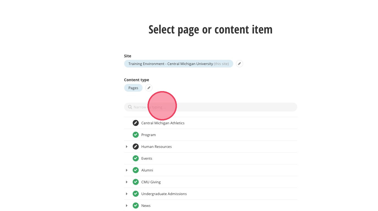The width and height of the screenshot is (378, 211).
Task: Expand the Human Resources tree node
Action: point(127,147)
